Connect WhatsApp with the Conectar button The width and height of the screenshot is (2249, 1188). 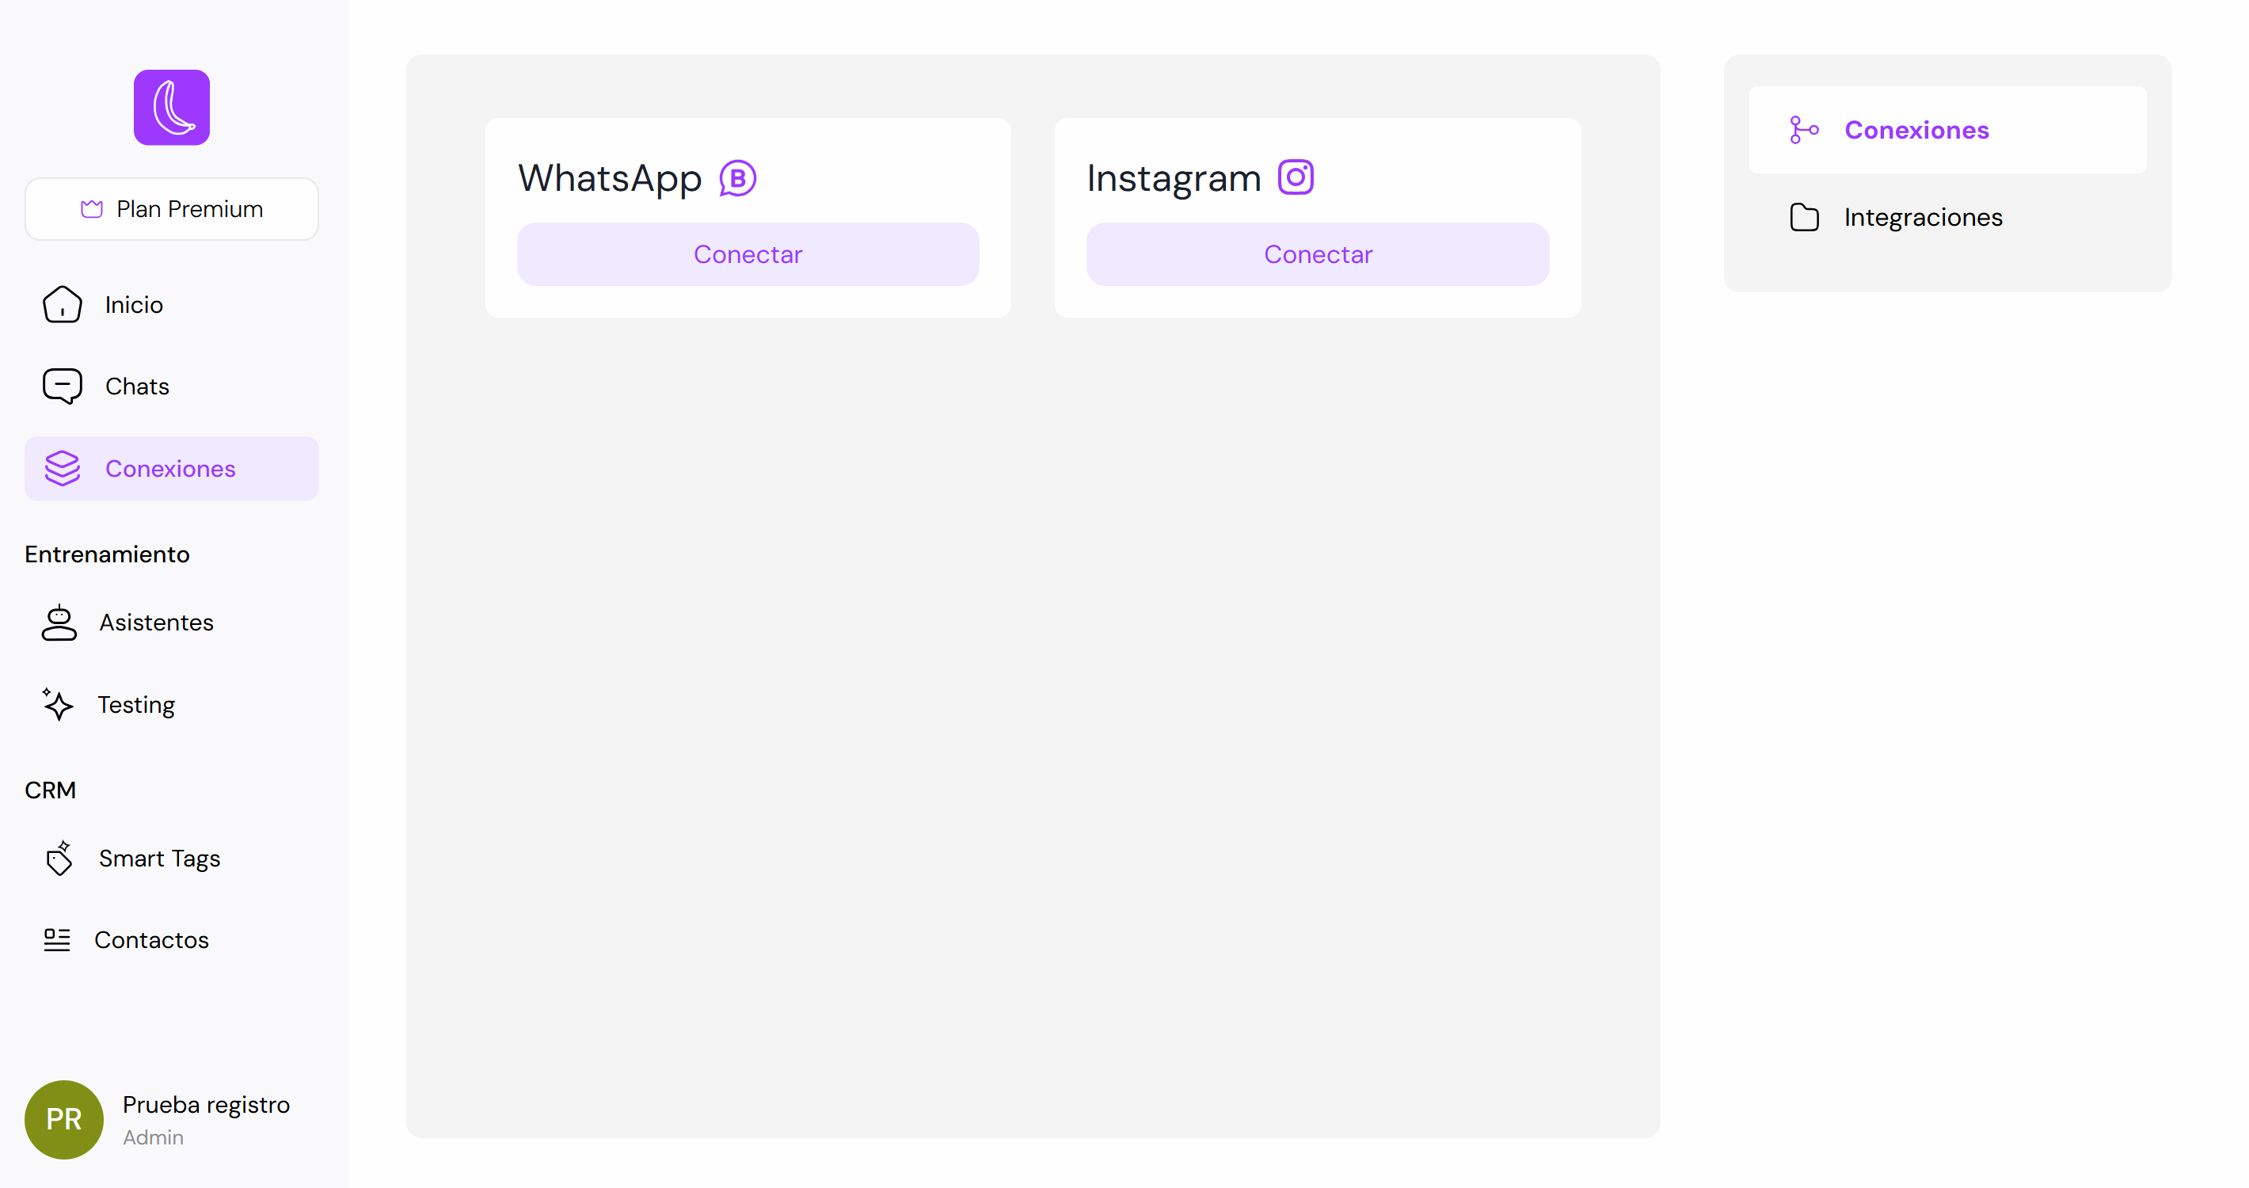point(748,254)
